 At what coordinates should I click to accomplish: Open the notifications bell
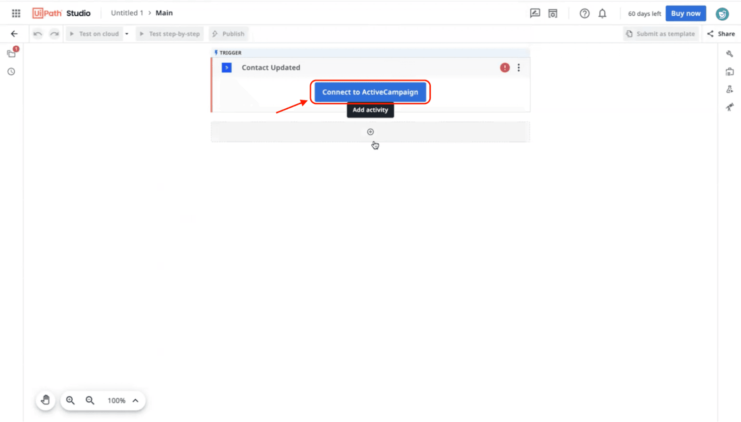point(602,13)
